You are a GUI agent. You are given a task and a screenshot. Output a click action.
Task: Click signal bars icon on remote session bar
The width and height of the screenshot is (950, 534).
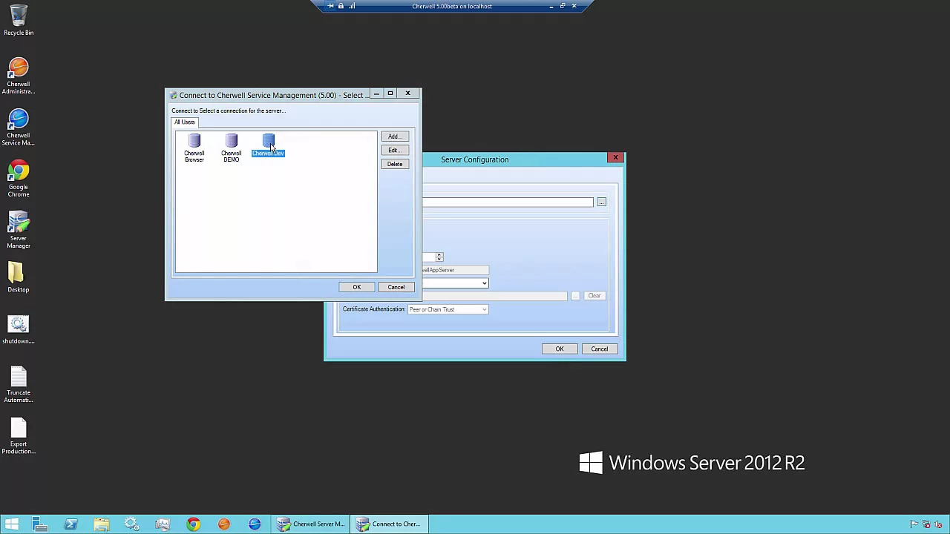[351, 6]
